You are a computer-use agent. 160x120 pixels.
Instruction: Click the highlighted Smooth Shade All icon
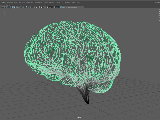(x=13, y=7)
